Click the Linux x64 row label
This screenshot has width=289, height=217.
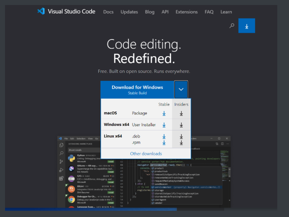point(113,136)
